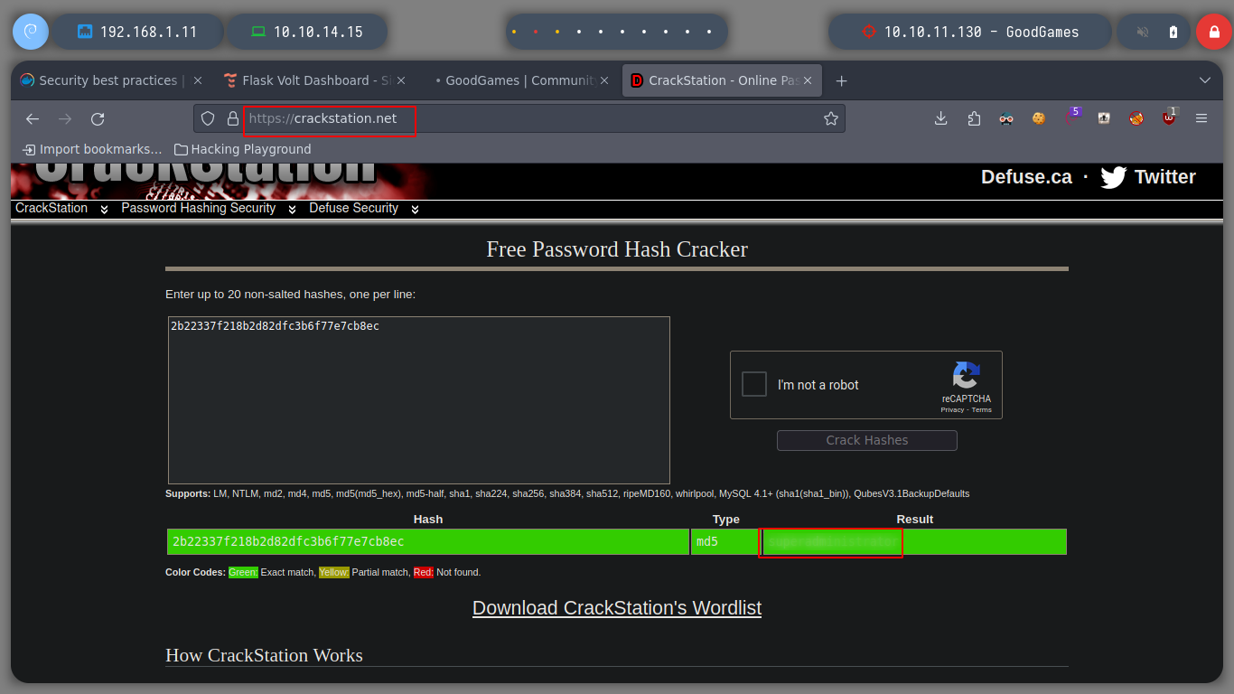Close the CrackStation tab

(809, 80)
